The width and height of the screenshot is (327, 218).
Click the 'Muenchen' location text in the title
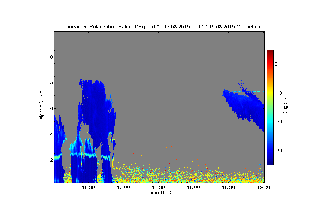tap(248, 27)
